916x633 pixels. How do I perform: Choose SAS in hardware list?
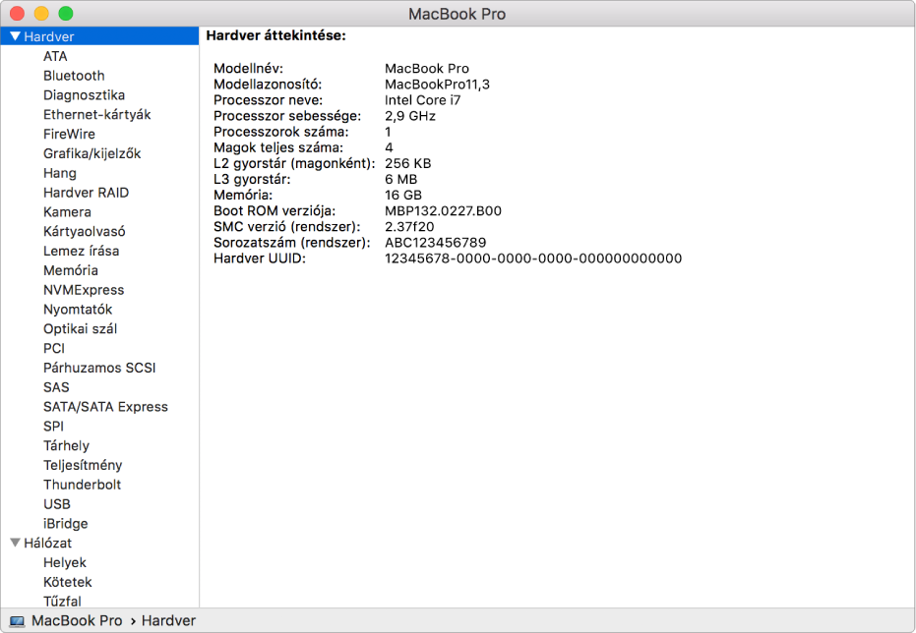(x=56, y=387)
